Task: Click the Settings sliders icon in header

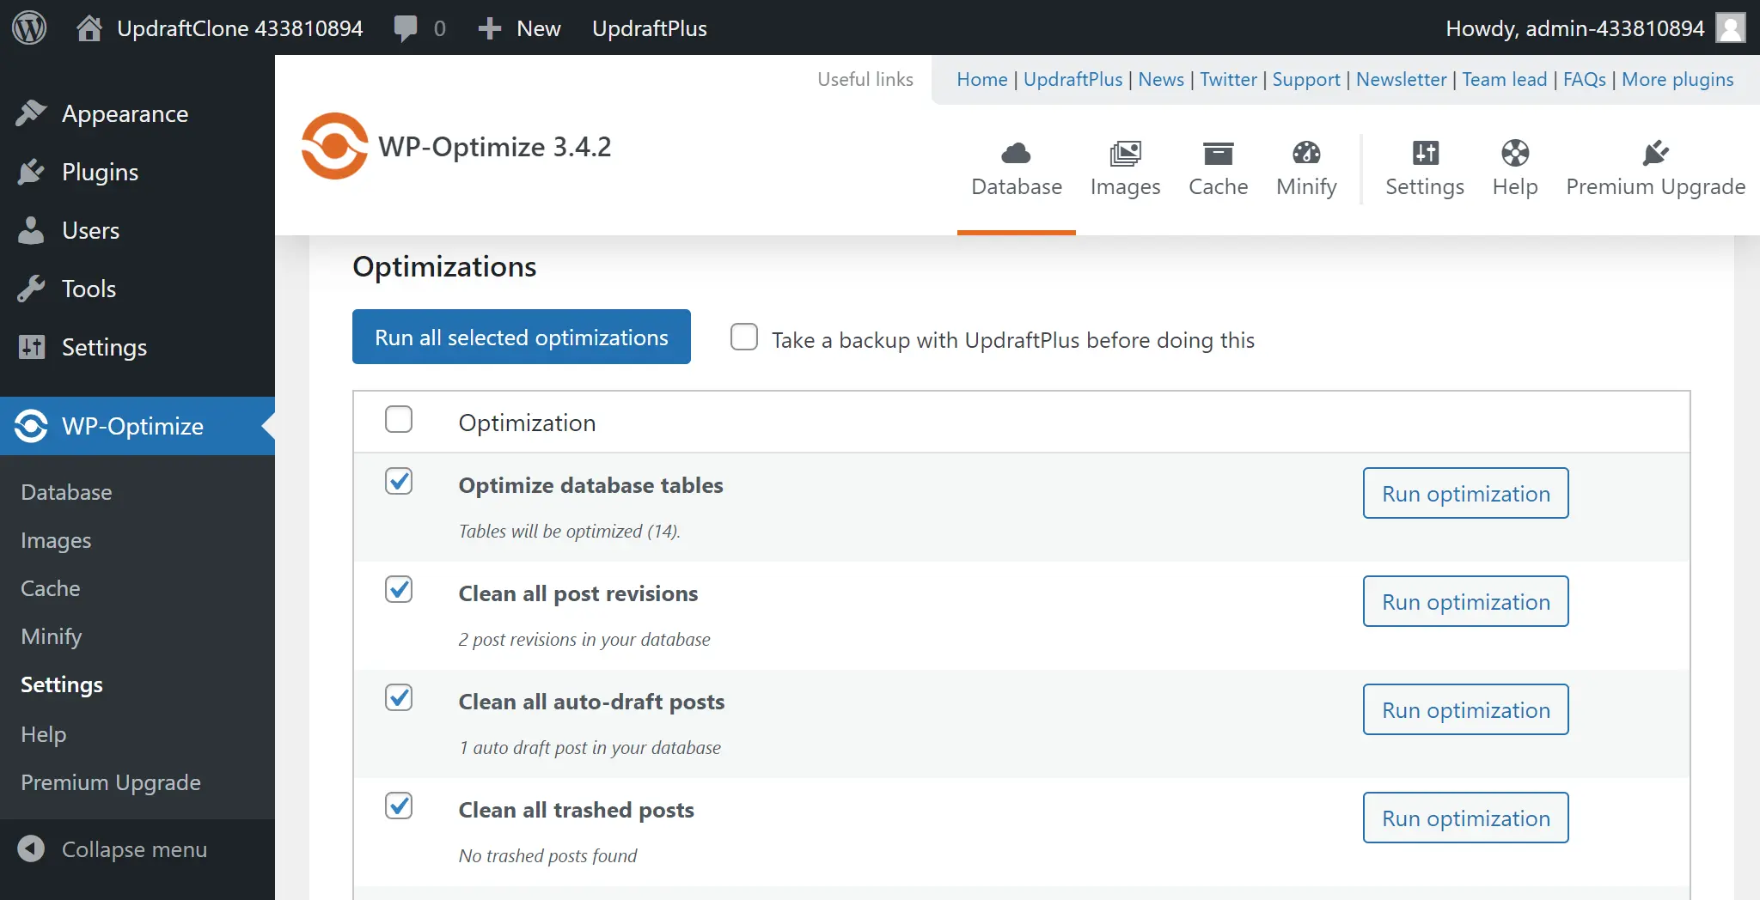Action: click(x=1425, y=153)
